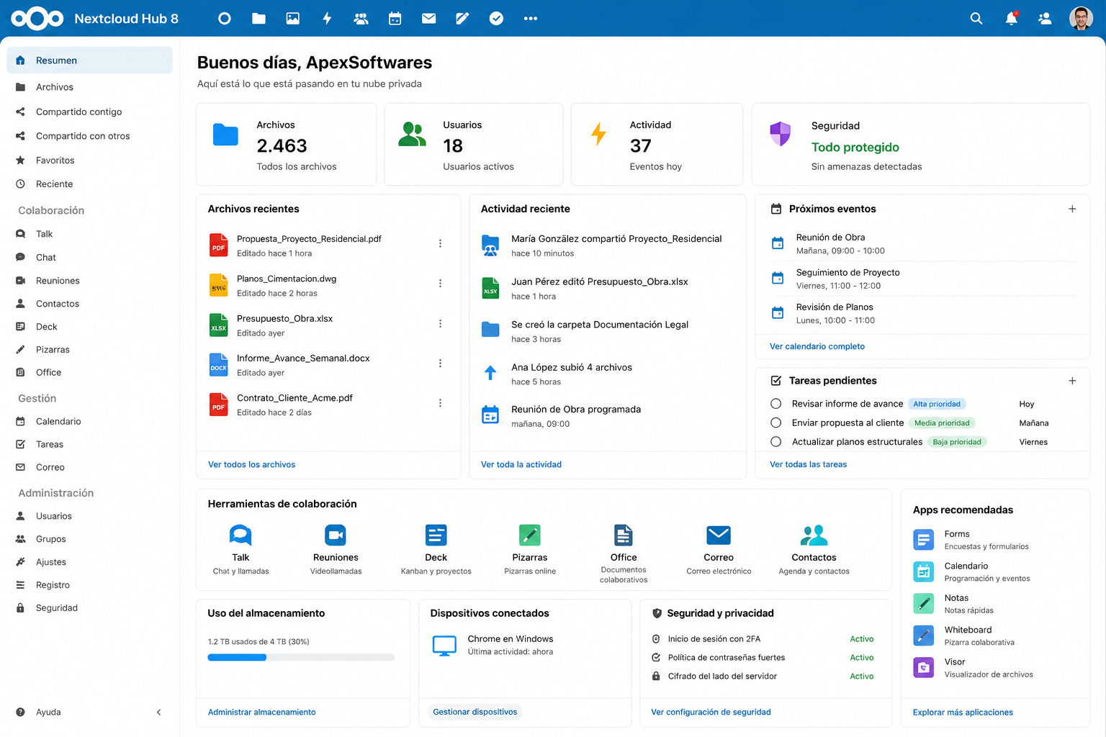
Task: Open the notifications bell
Action: 1012,19
